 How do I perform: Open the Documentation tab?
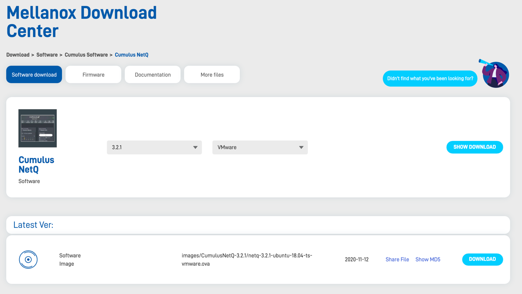tap(153, 75)
